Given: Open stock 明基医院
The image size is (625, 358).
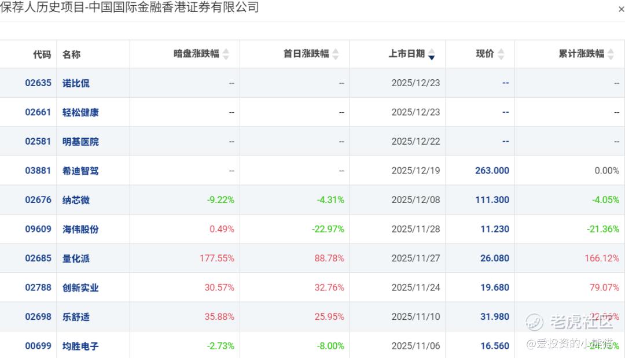Looking at the screenshot, I should coord(80,142).
